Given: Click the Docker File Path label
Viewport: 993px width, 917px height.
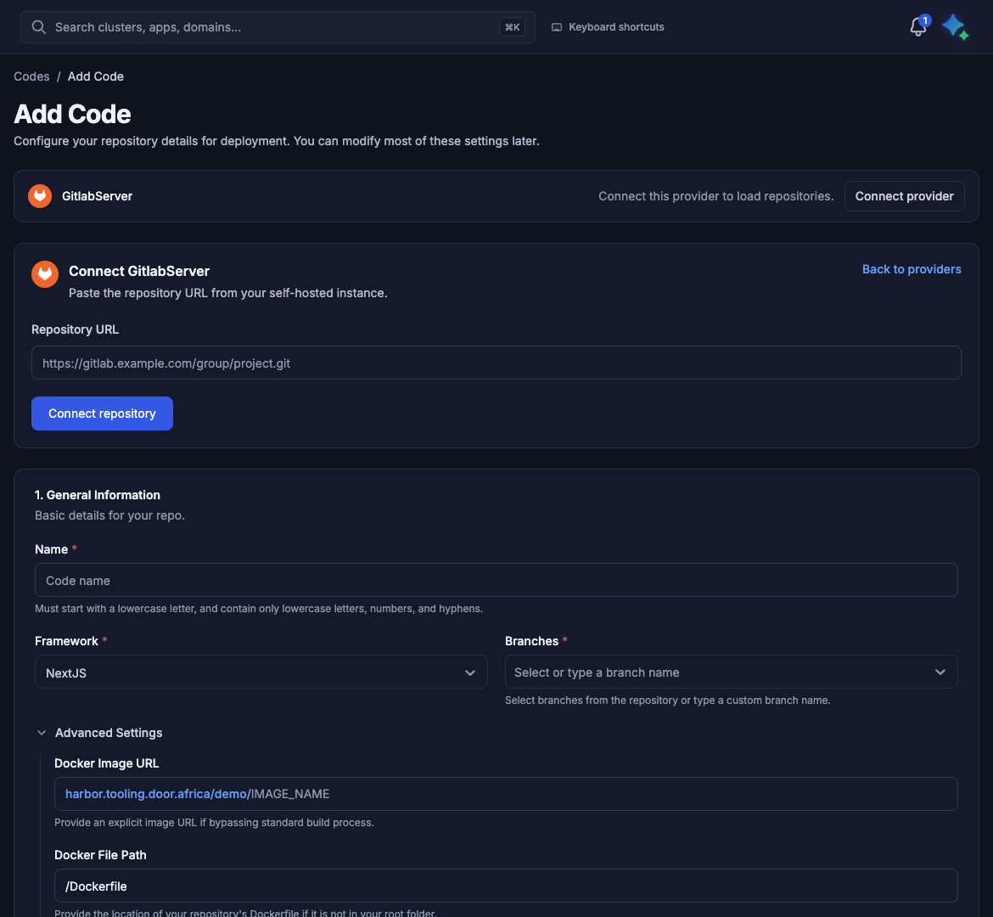Looking at the screenshot, I should (100, 855).
